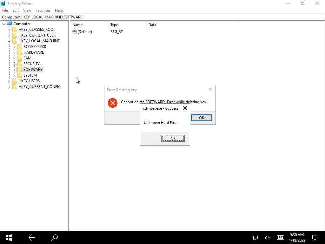Click the HKEY_LOCAL_MACHINE folder icon
Image resolution: width=325 pixels, height=244 pixels.
pos(15,41)
